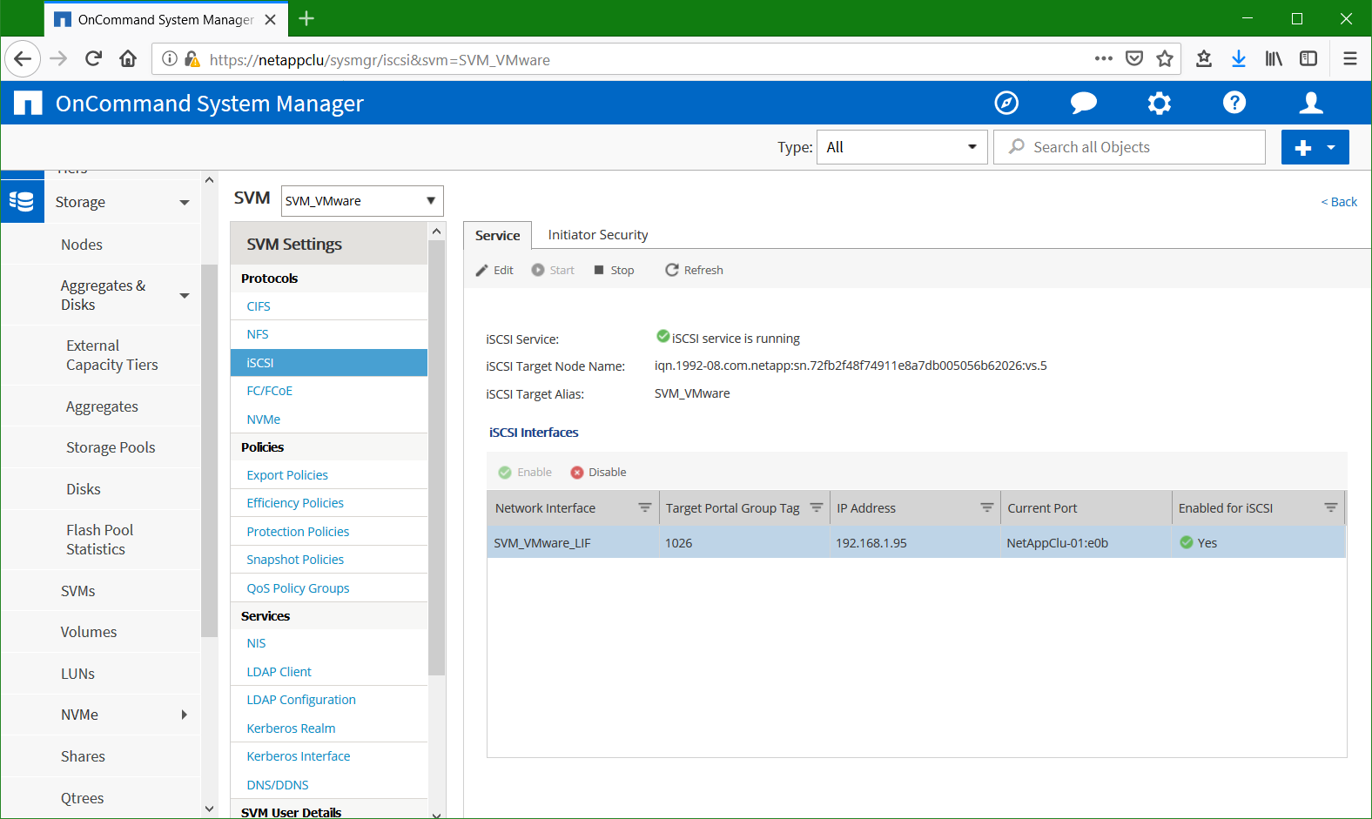Open the help question mark icon
Screen dimensions: 1372x819
tap(1234, 103)
